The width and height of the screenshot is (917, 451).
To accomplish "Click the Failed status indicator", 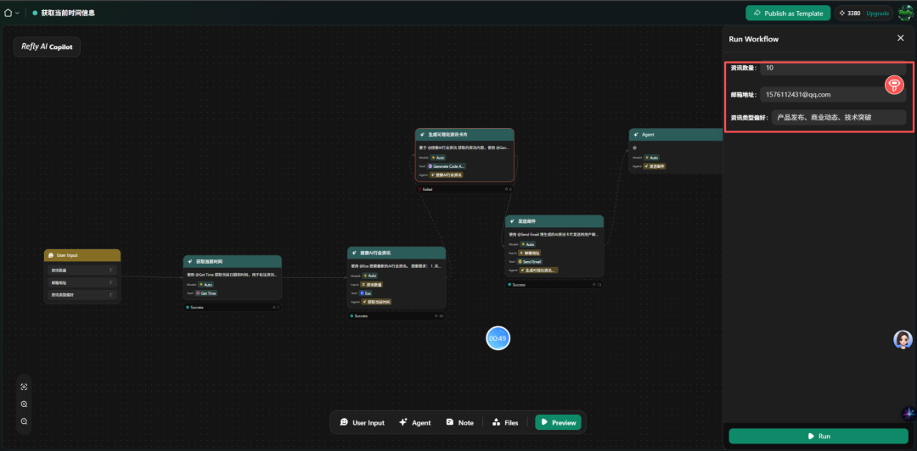I will click(x=425, y=189).
